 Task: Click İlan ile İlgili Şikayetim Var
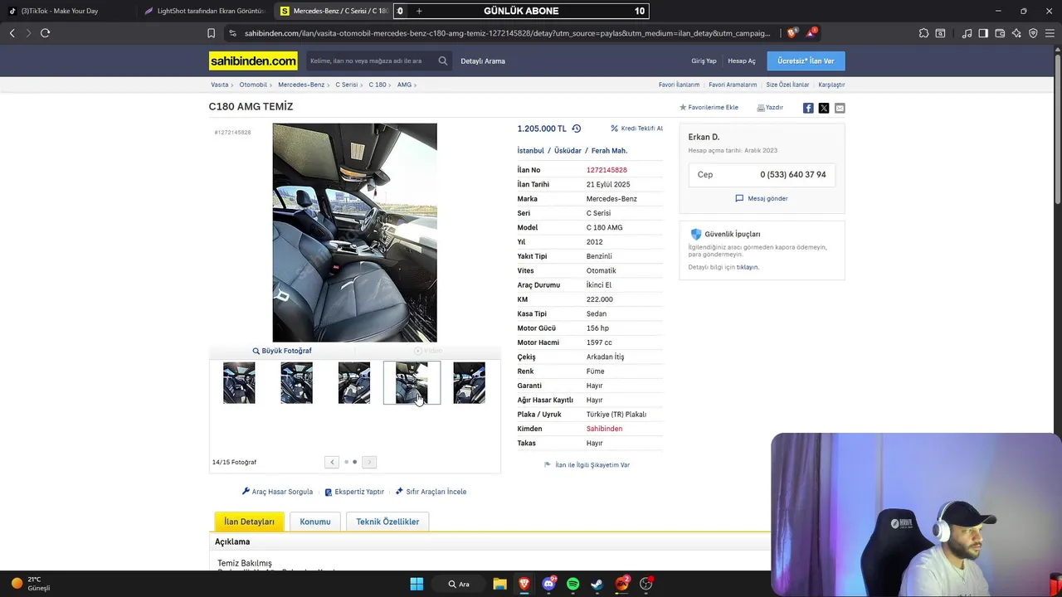click(x=587, y=465)
